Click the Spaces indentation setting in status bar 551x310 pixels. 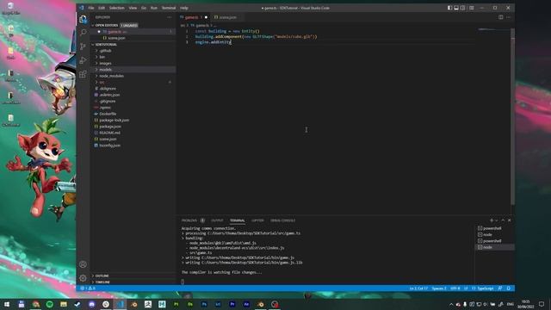439,288
